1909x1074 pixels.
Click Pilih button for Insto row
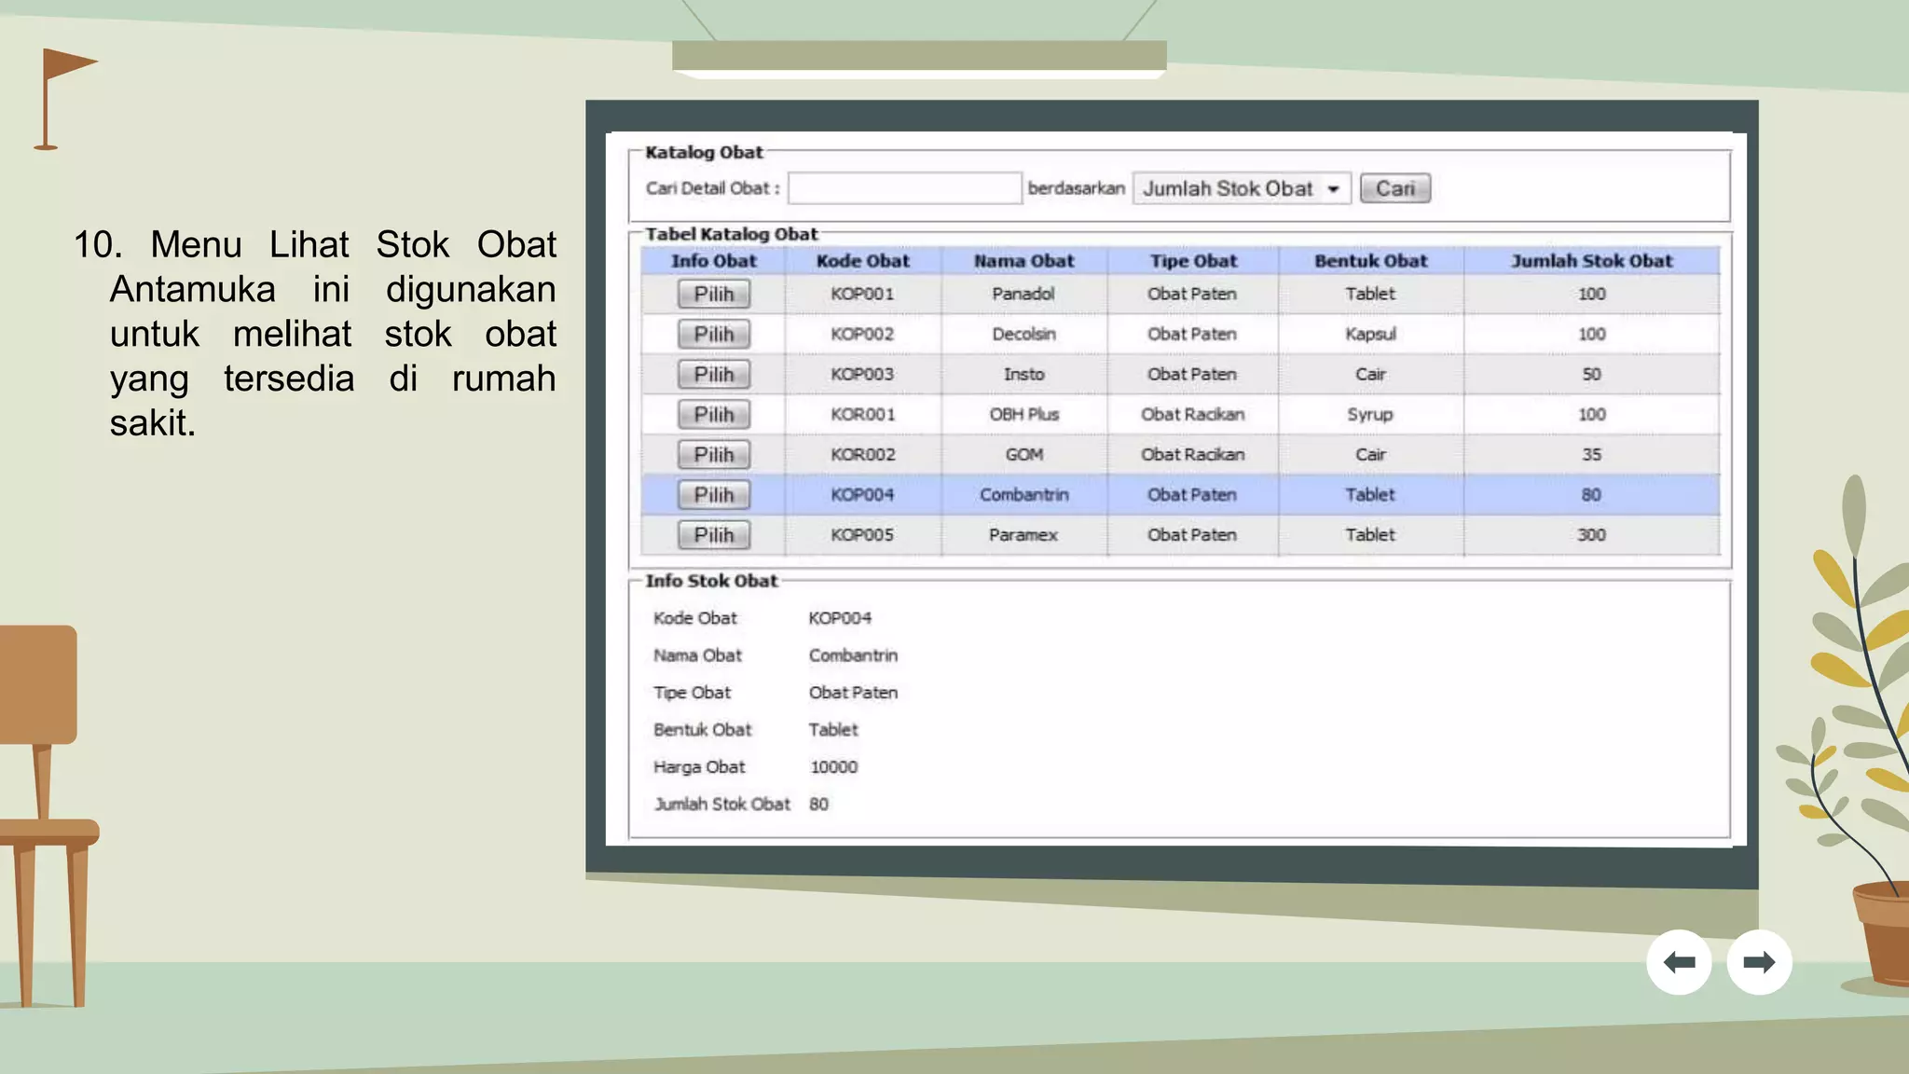pos(713,375)
